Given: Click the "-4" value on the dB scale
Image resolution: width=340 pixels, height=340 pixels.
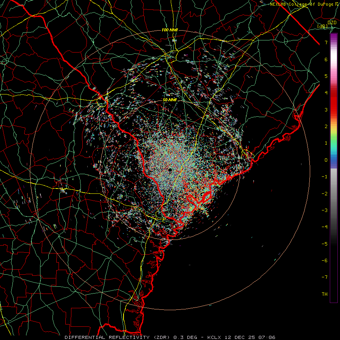Looking at the screenshot, I should (x=325, y=227).
